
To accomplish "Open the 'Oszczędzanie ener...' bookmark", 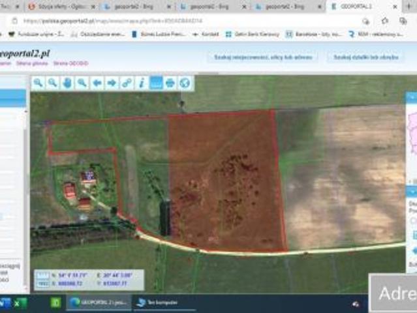I will (x=98, y=34).
